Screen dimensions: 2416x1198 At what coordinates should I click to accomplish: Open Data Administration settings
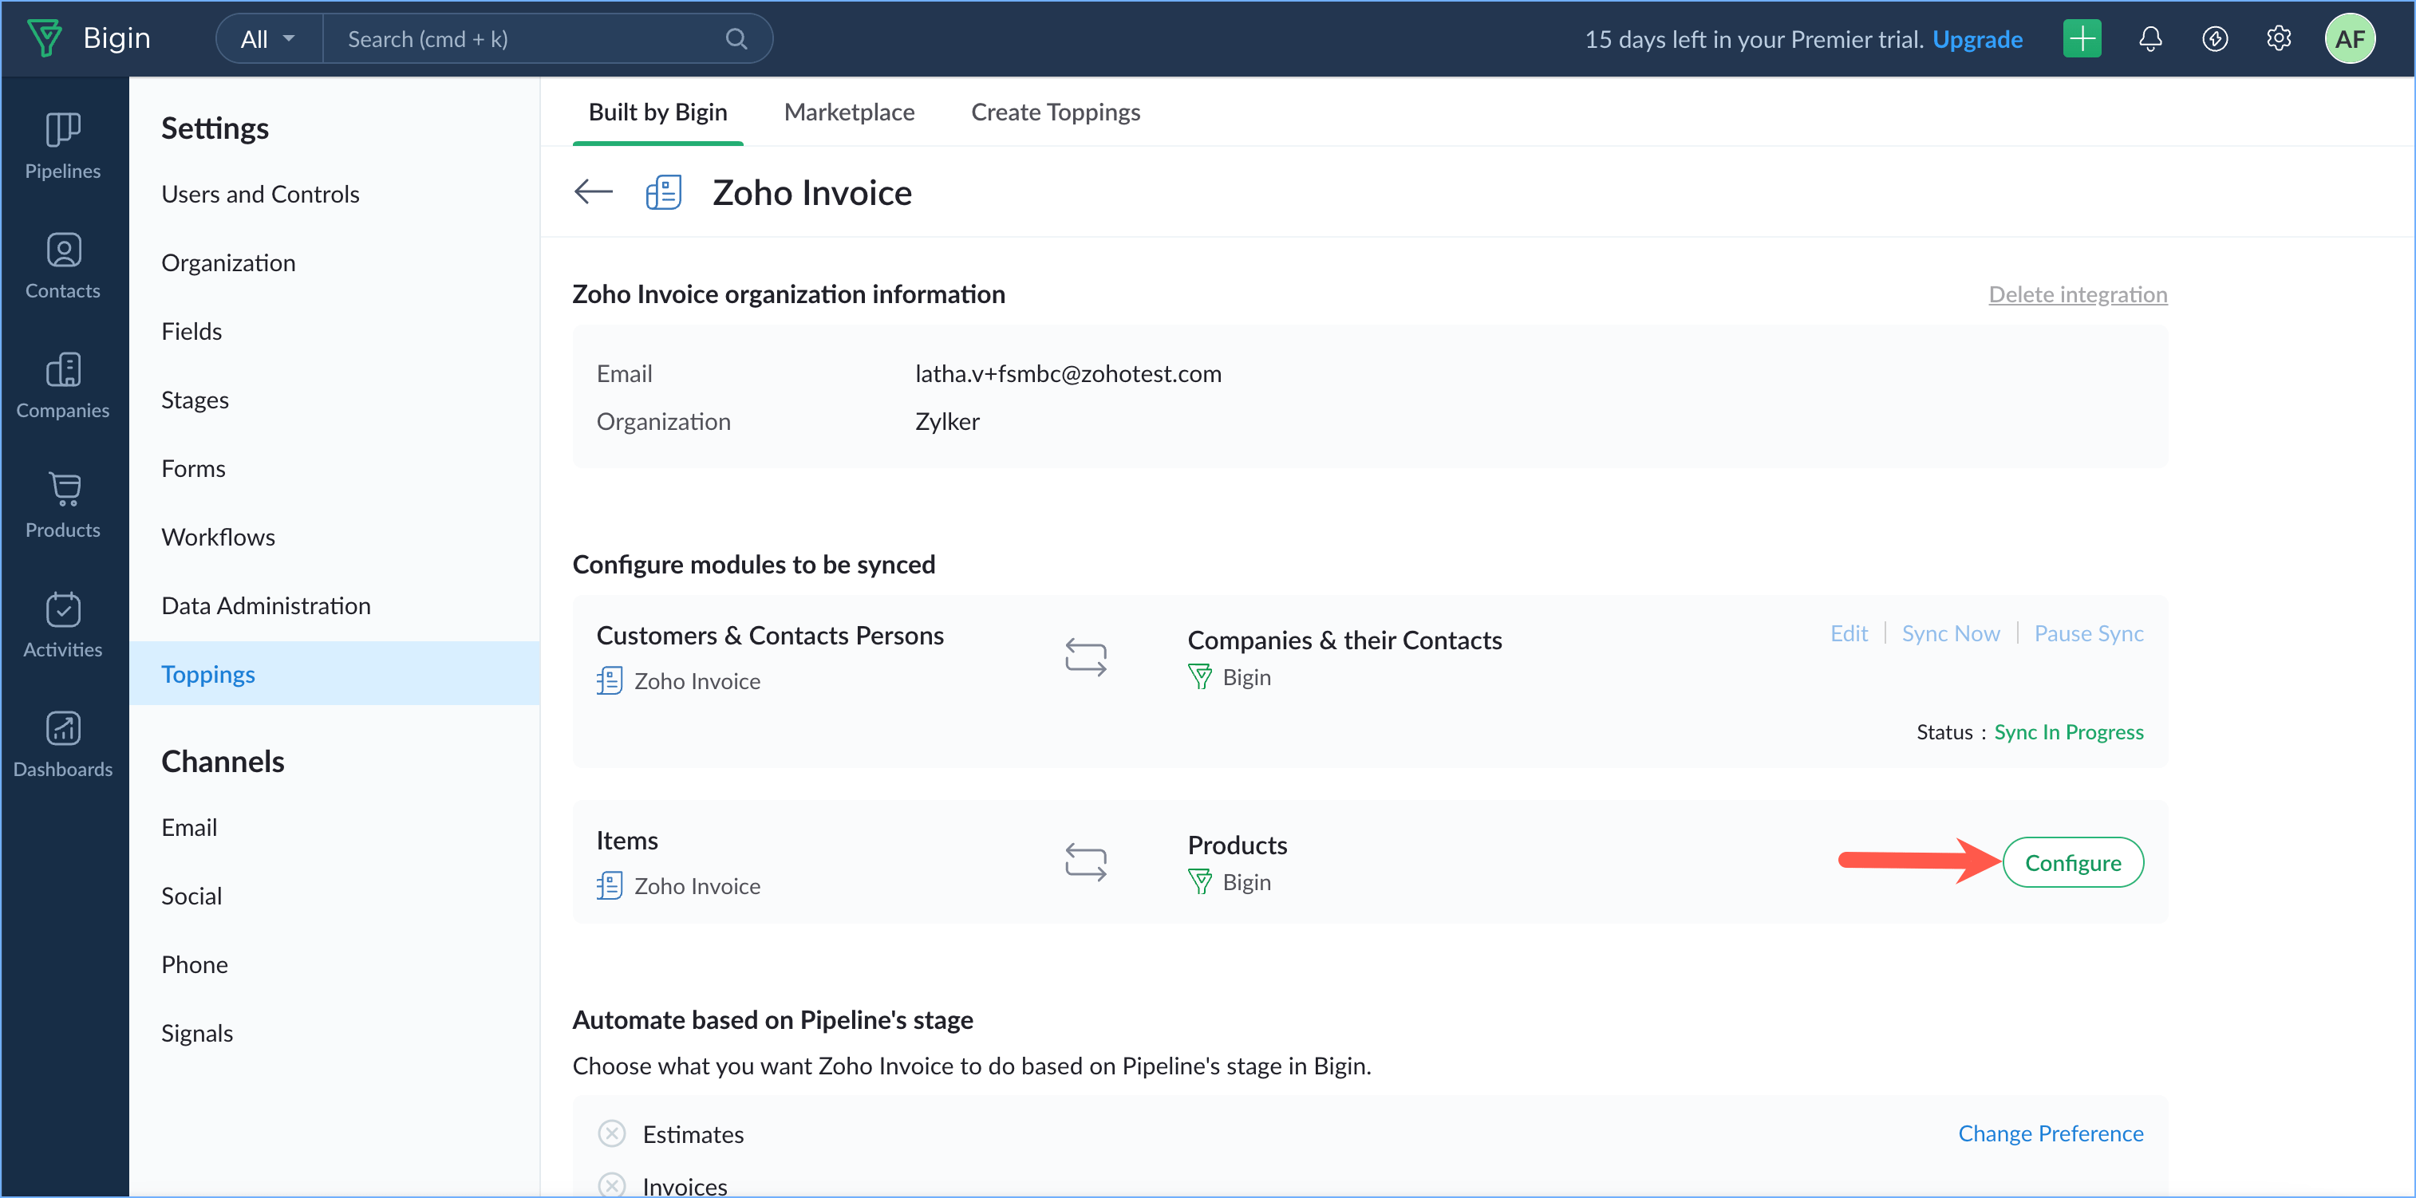coord(266,605)
